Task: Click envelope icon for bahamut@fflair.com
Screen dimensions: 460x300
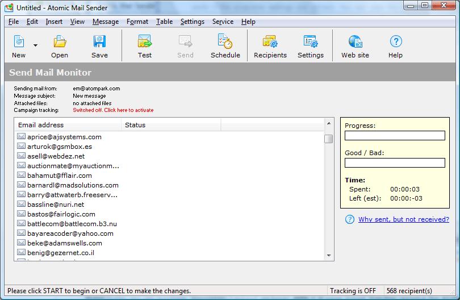Action: tap(21, 175)
